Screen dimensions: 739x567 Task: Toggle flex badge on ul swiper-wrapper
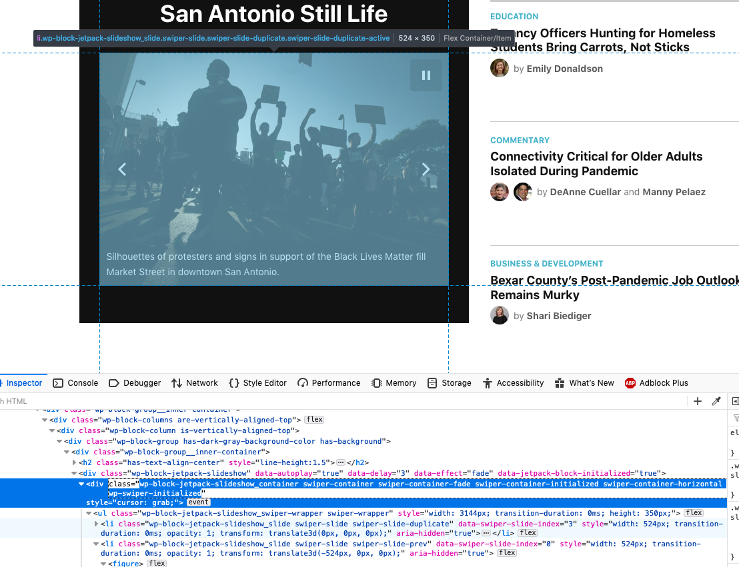(x=694, y=513)
